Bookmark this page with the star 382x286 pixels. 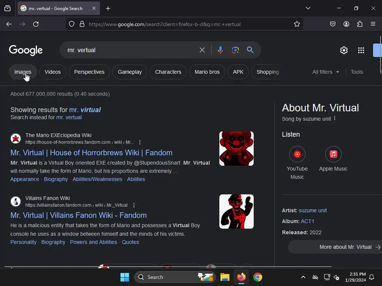pos(297,24)
